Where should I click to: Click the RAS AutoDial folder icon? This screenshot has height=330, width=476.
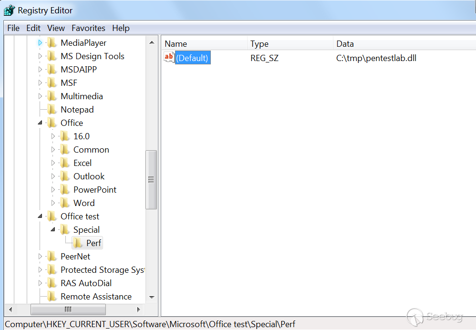pos(52,283)
